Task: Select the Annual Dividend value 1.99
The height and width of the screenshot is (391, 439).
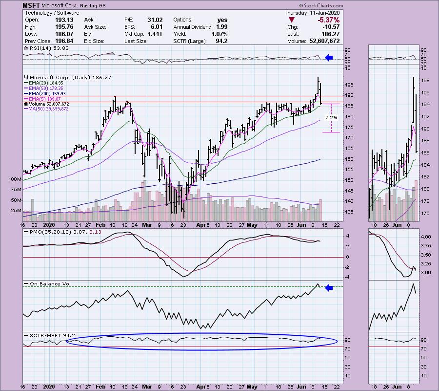Action: click(222, 27)
